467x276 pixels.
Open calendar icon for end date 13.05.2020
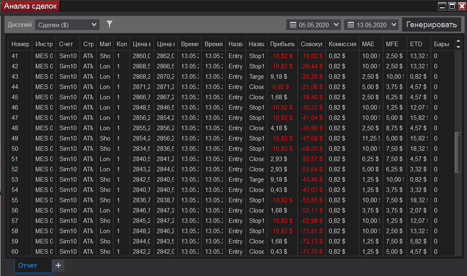click(x=351, y=25)
